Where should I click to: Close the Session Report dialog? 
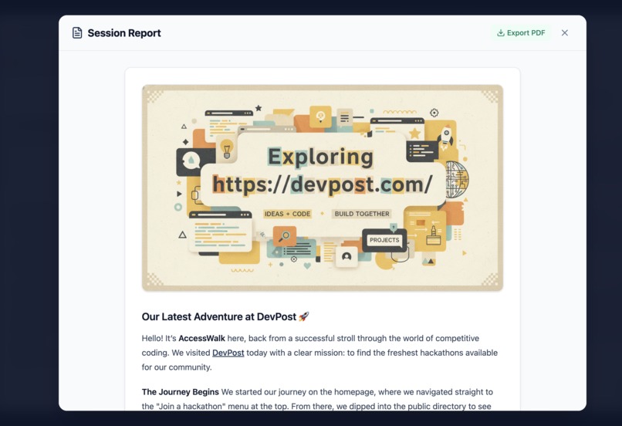click(x=564, y=33)
